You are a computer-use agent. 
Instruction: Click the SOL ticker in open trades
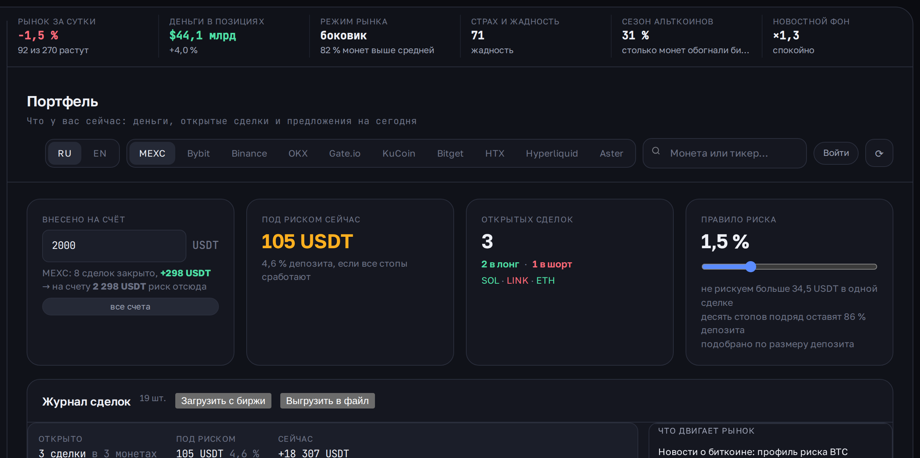pos(490,281)
